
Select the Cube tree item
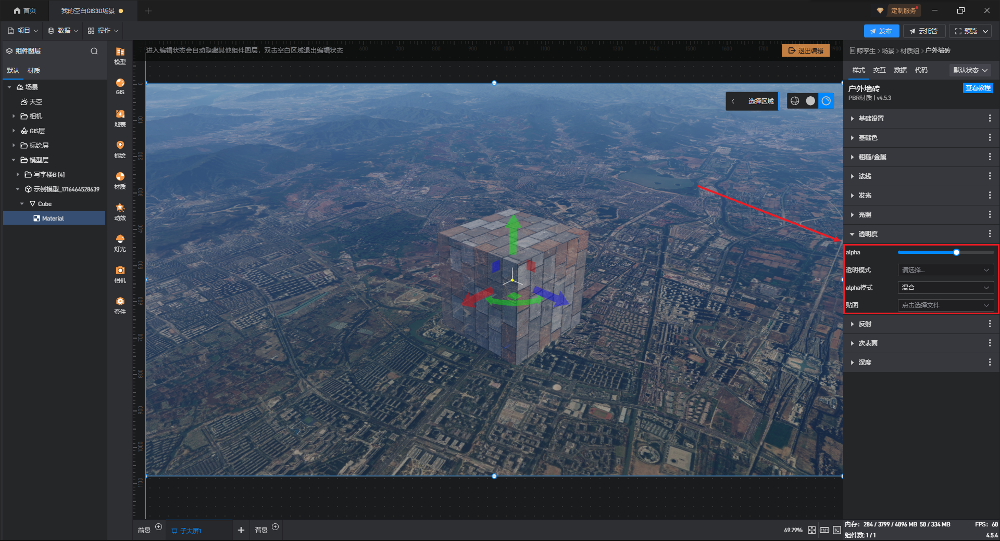(41, 204)
